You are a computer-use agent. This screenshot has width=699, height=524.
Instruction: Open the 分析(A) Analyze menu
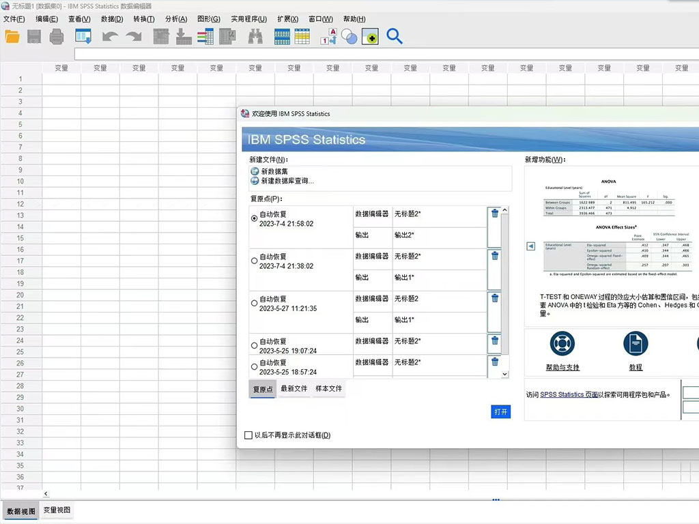(176, 19)
